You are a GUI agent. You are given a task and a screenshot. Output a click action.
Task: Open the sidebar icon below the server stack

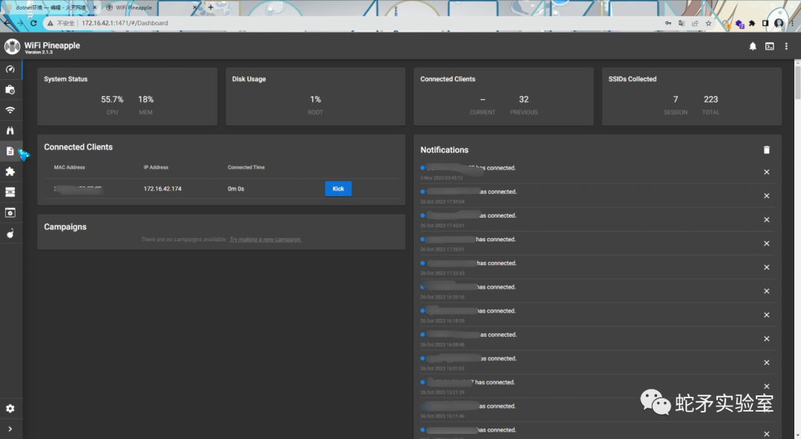pos(10,212)
